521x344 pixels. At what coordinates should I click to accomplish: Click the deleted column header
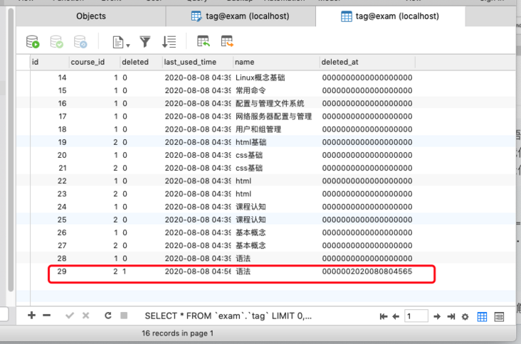point(141,62)
